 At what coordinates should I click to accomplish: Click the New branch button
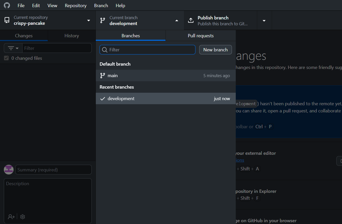click(x=216, y=50)
